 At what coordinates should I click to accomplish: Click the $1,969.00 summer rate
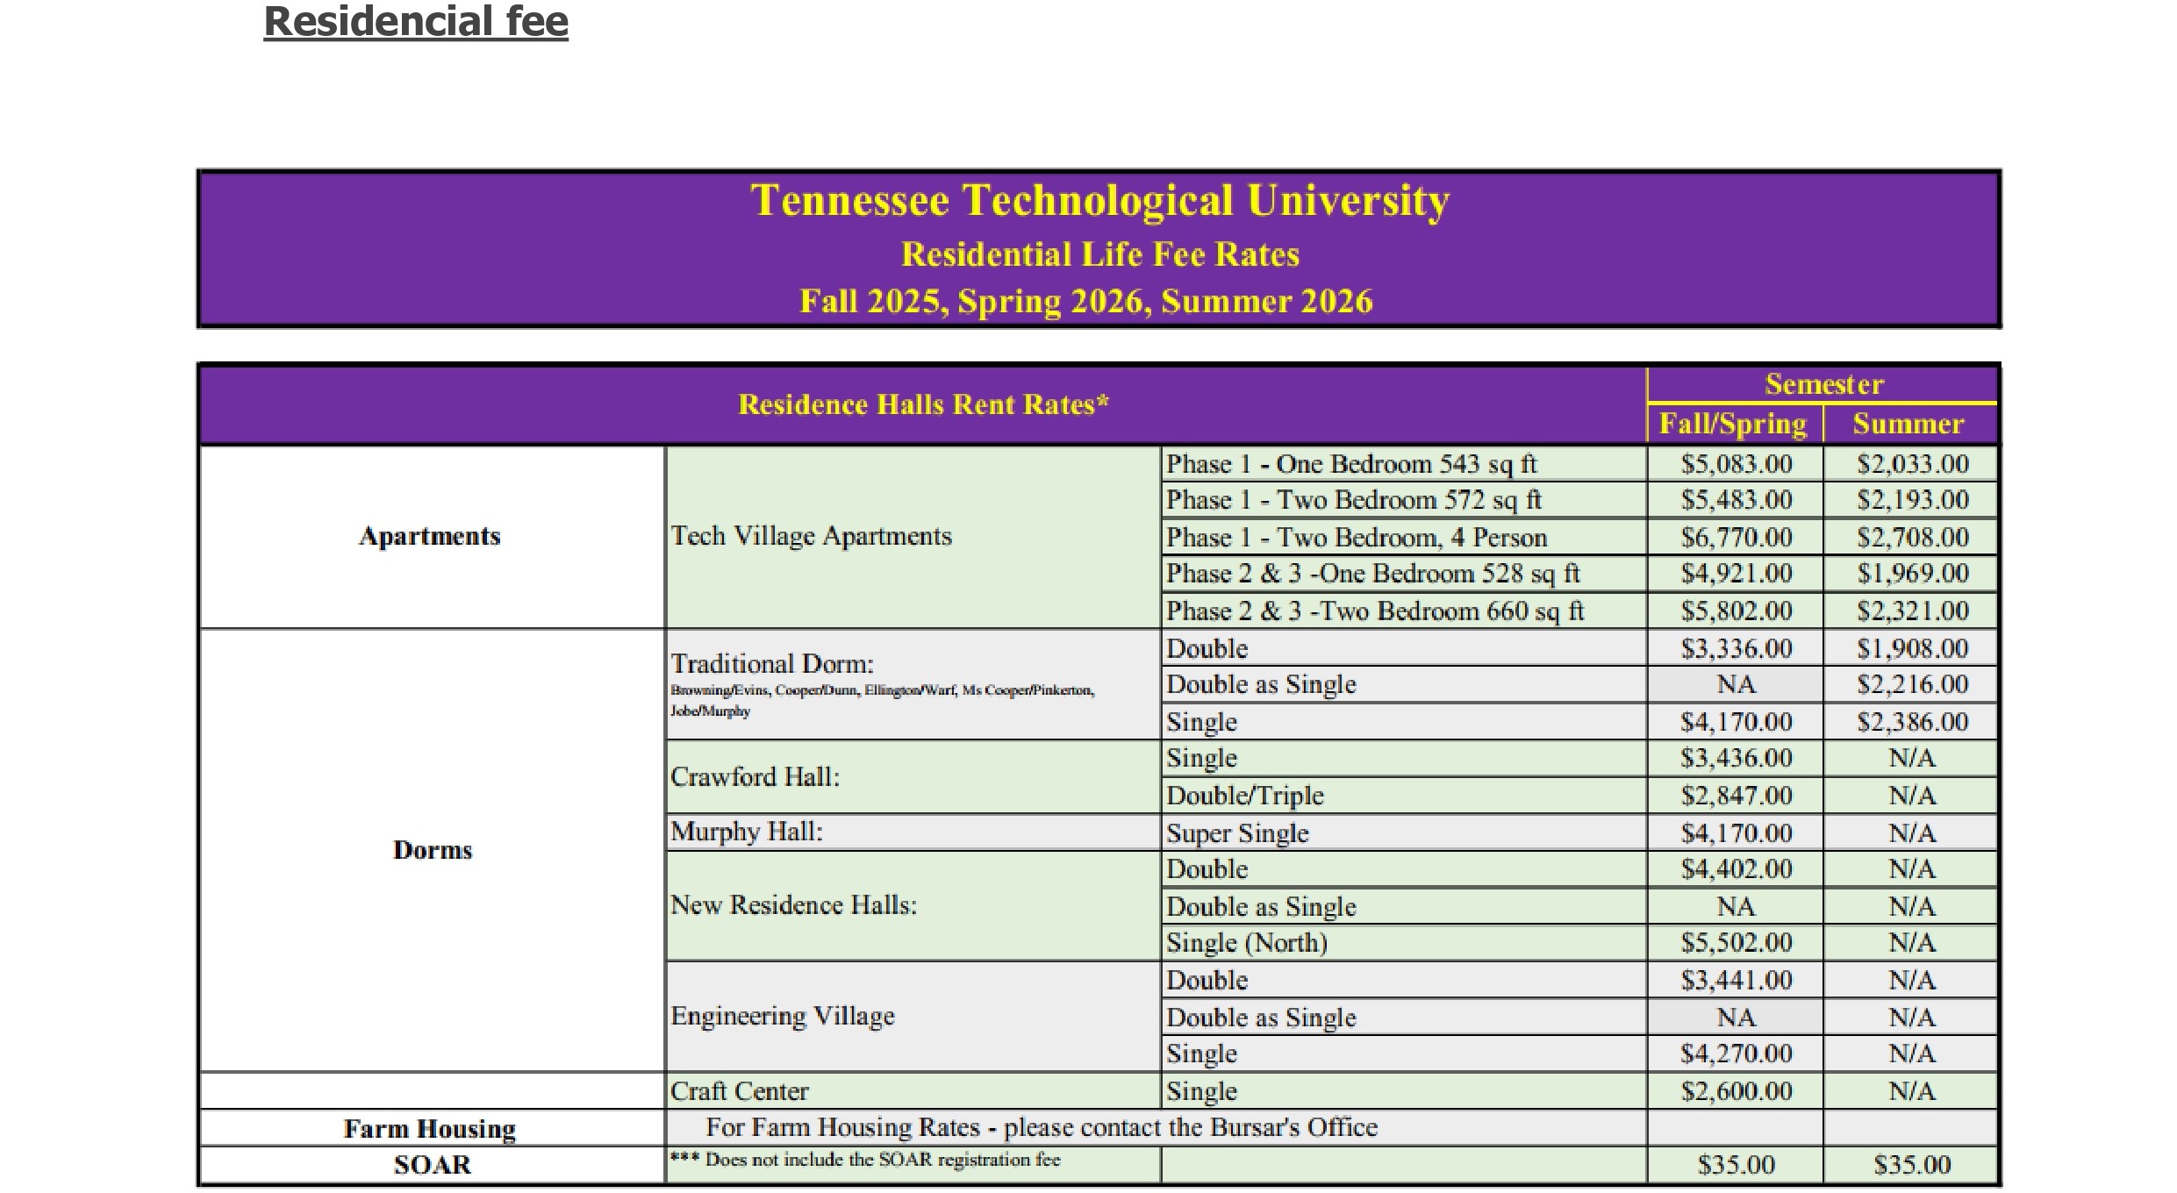(x=1912, y=574)
